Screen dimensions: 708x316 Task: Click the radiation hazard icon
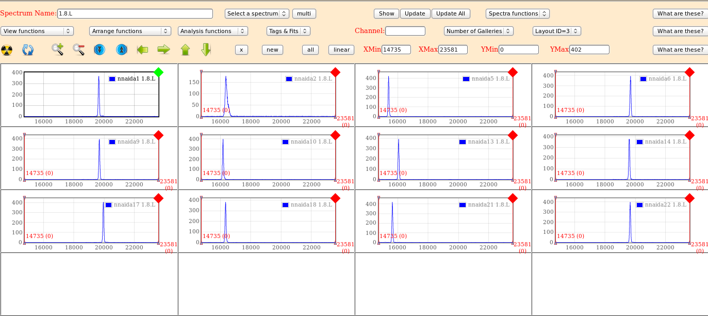7,50
